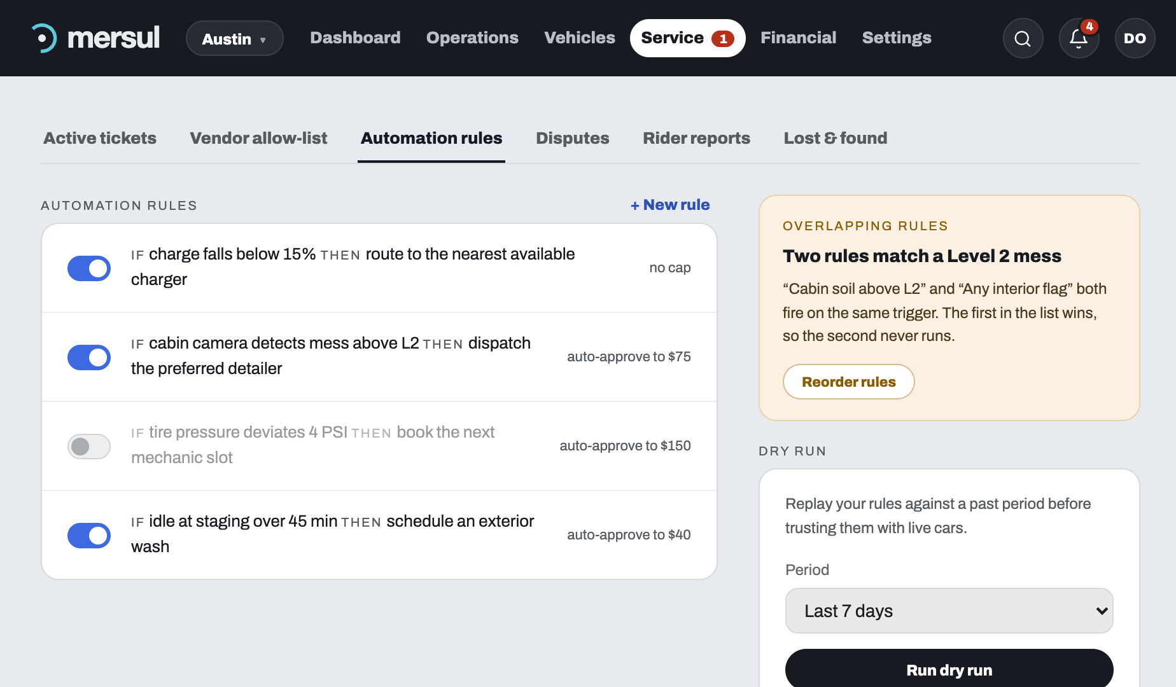Switch to Vendor allow-list tab
This screenshot has height=687, width=1176.
coord(258,138)
